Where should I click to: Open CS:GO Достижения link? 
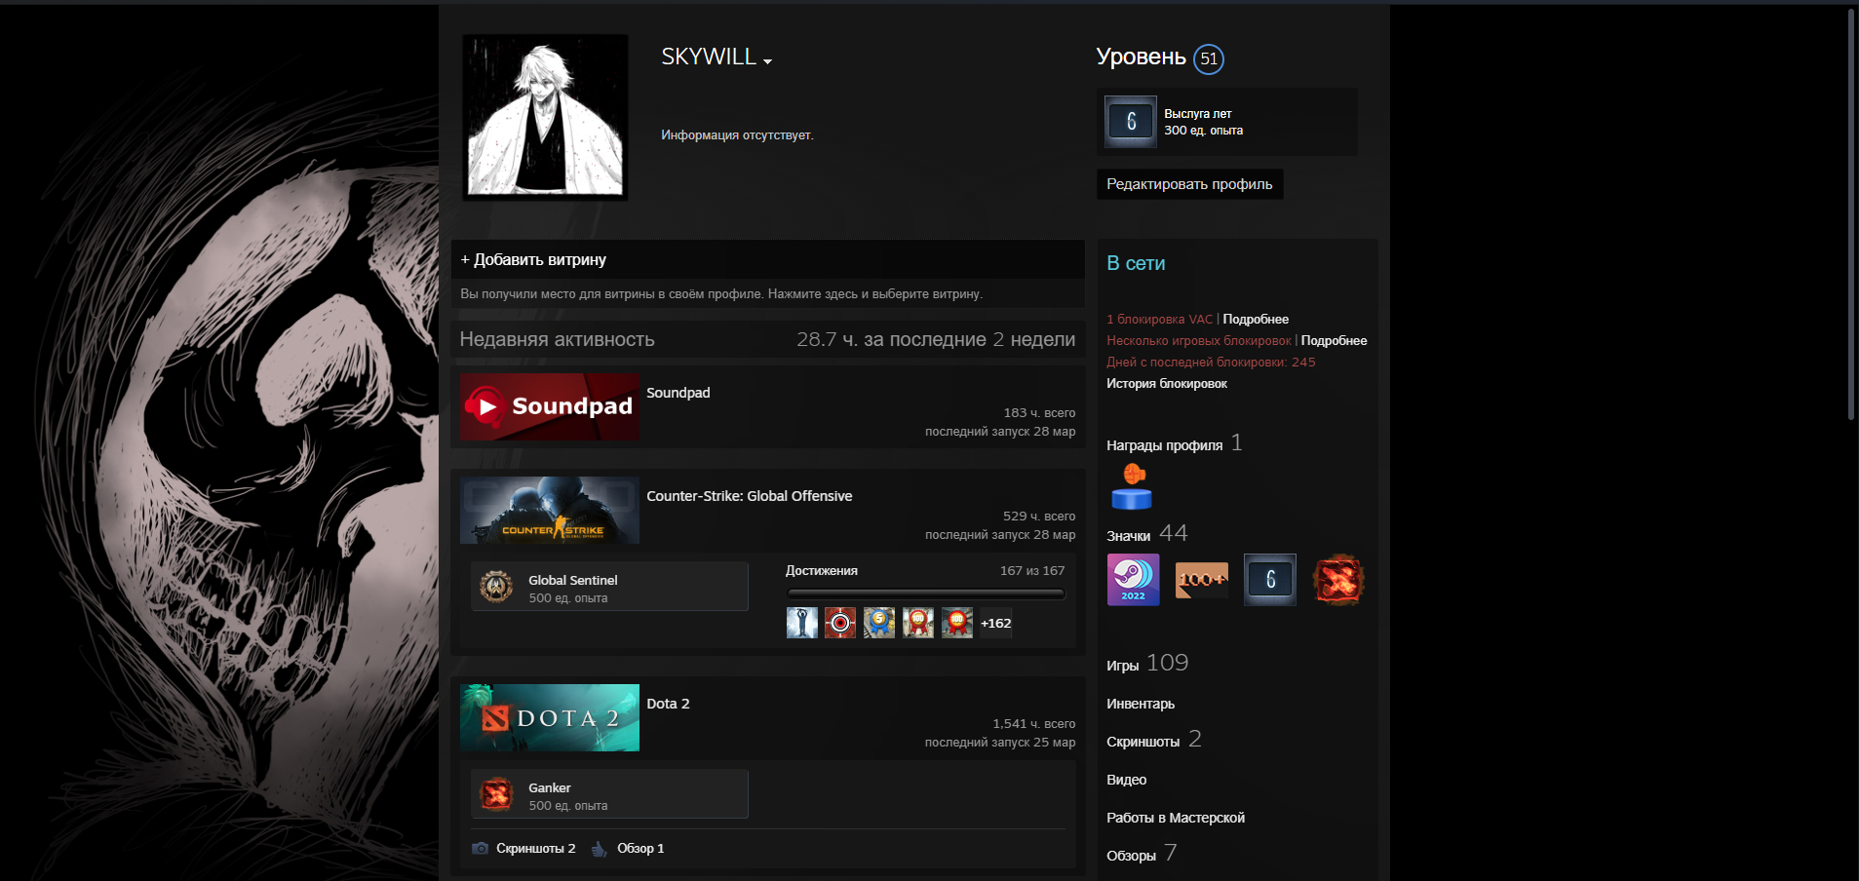(x=822, y=571)
